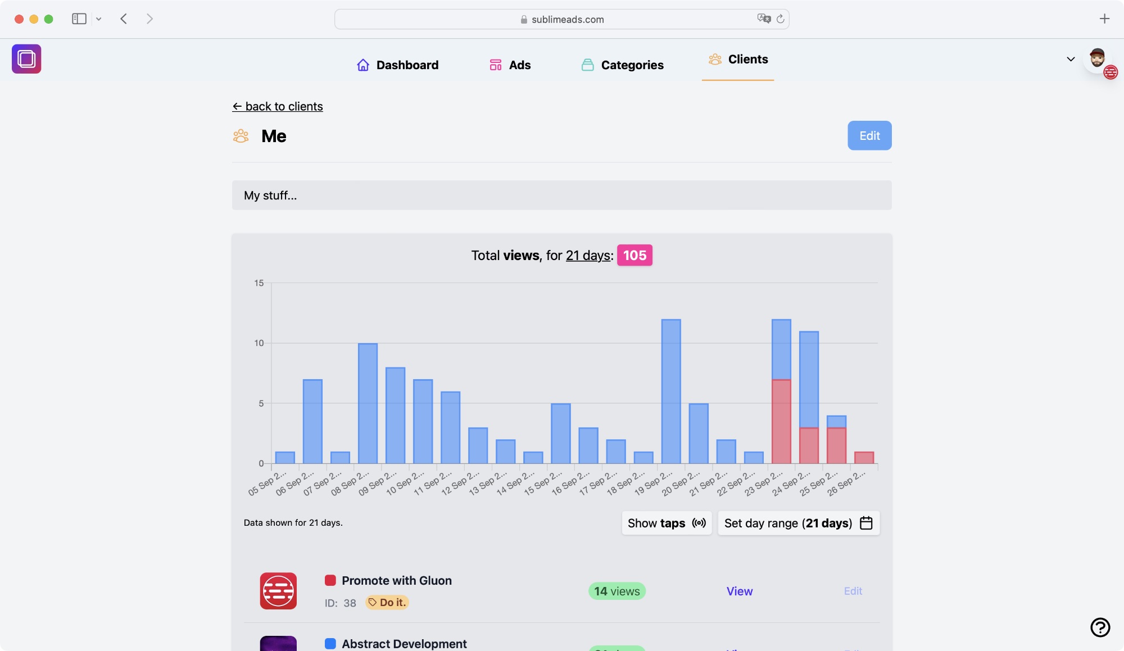The width and height of the screenshot is (1124, 651).
Task: Click the 26 Sep red bar
Action: coord(864,458)
